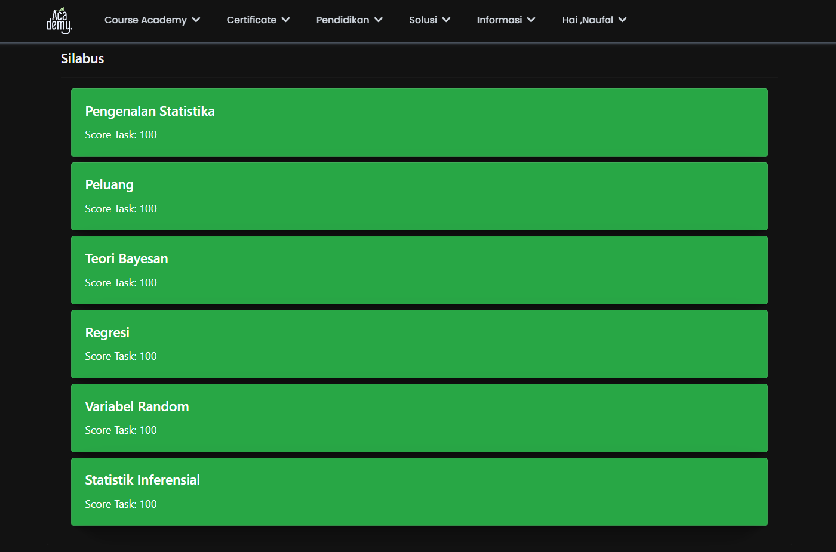Click Score Task under Variabel Random

click(121, 430)
